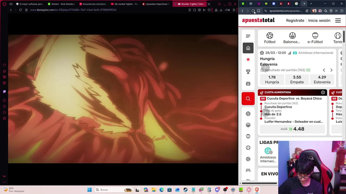346x194 pixels.
Task: Open Opera downloads icon
Action: pyautogui.click(x=221, y=10)
